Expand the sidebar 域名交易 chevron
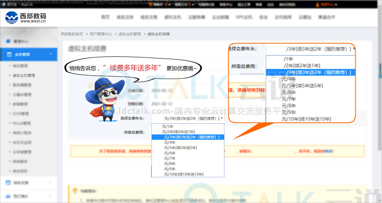This screenshot has height=203, width=382. [50, 182]
